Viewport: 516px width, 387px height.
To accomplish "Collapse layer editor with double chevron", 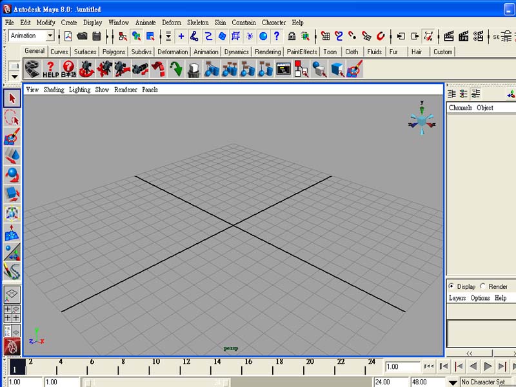I will tap(470, 353).
